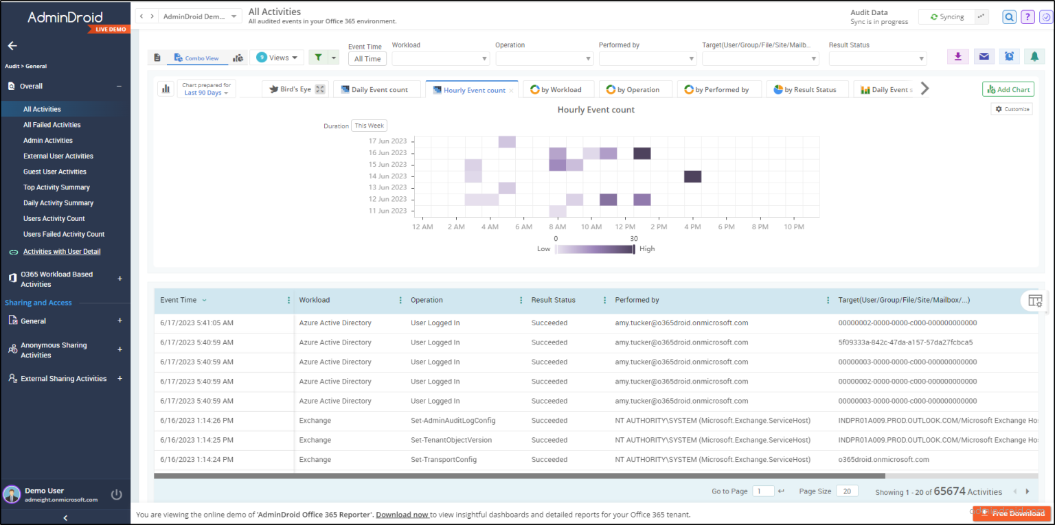Select the Hourly Event count tab
Image resolution: width=1055 pixels, height=525 pixels.
[x=471, y=89]
